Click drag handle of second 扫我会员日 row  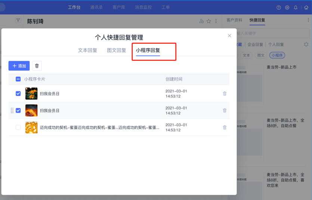point(12,110)
